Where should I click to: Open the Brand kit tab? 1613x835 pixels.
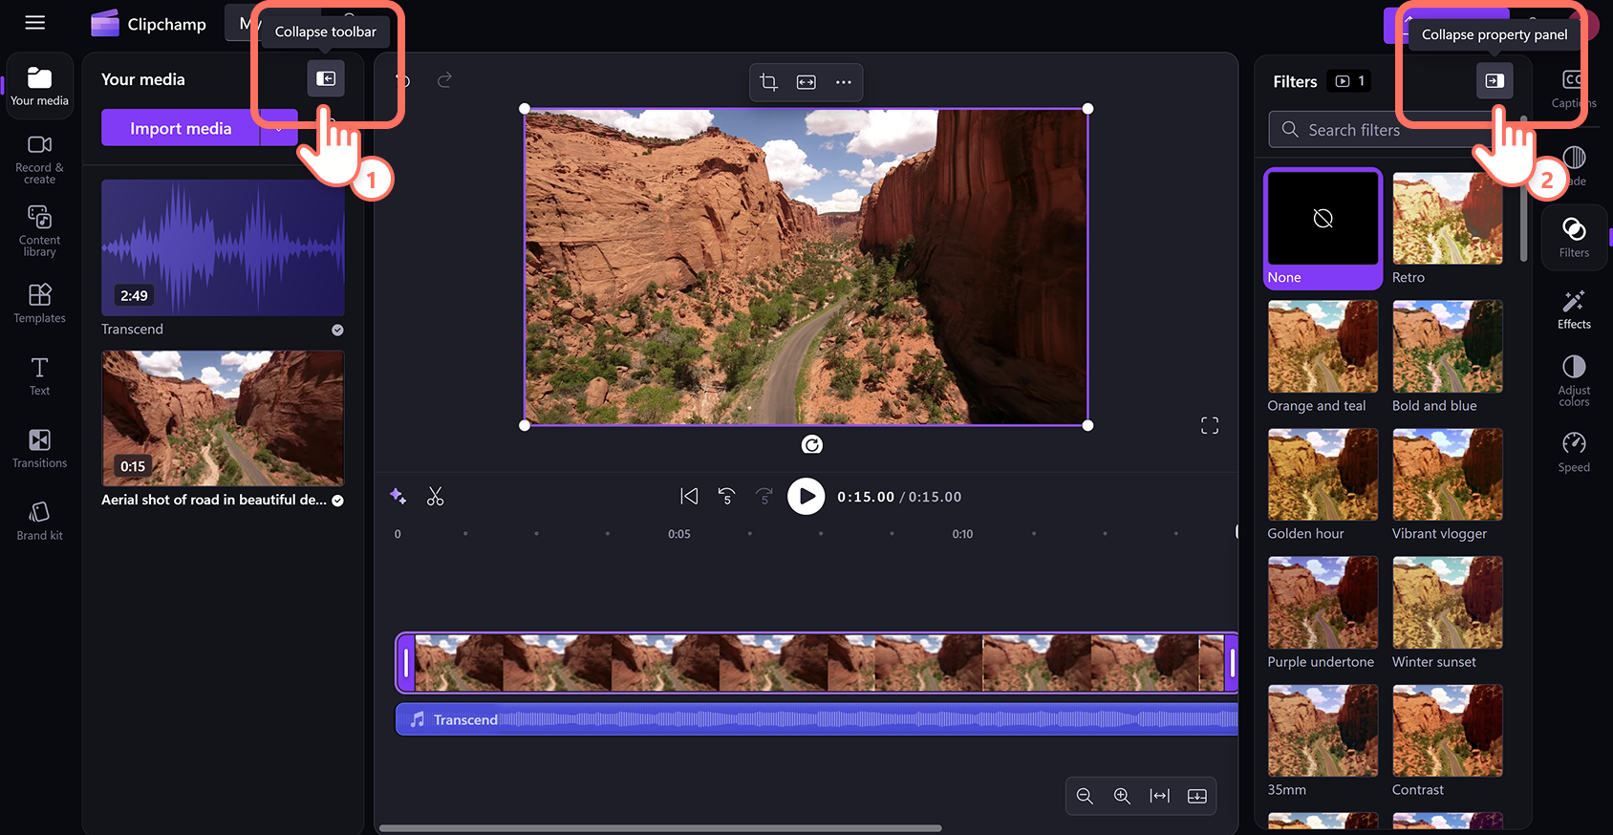tap(39, 521)
